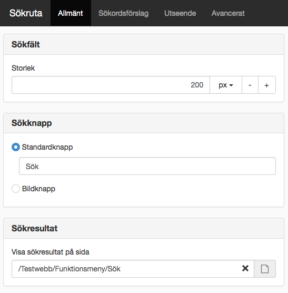Open the Sökordsförslag tab
Image resolution: width=288 pixels, height=293 pixels.
[124, 13]
